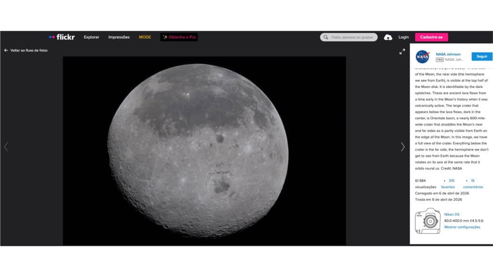Viewport: 493px width, 277px height.
Task: Click the back arrow to return to photostream
Action: tap(6, 50)
